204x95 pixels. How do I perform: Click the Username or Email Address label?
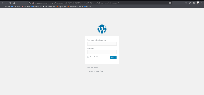(x=97, y=40)
